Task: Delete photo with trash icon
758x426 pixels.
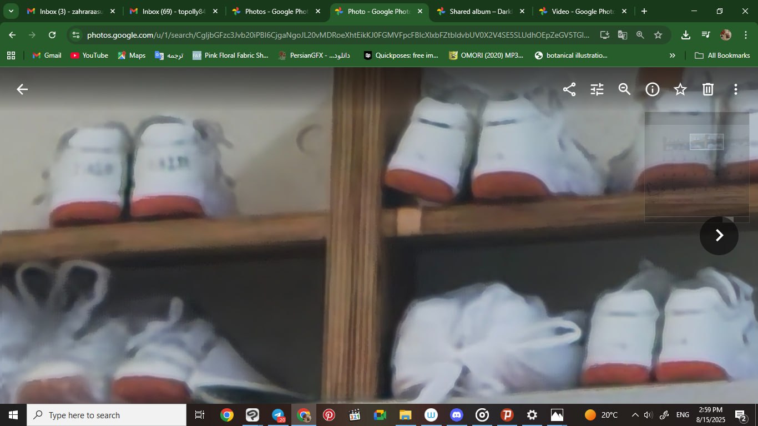Action: click(708, 89)
